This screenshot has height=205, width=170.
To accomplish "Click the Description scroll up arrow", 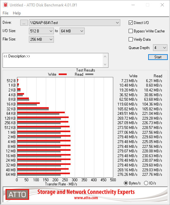I will pos(105,56).
